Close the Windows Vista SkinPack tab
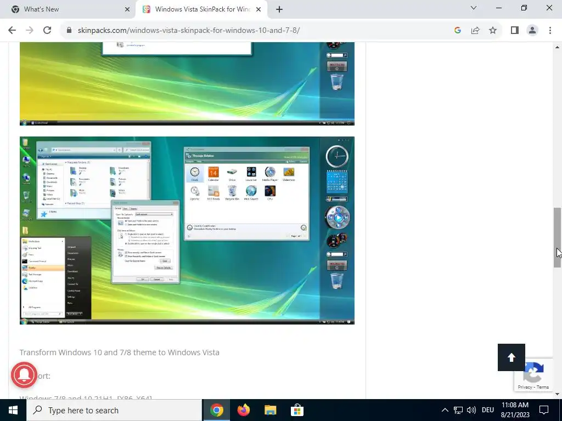 click(x=258, y=10)
